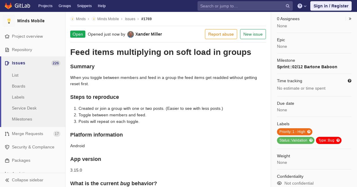Open Repository in sidebar
Image resolution: width=357 pixels, height=187 pixels.
pos(22,50)
